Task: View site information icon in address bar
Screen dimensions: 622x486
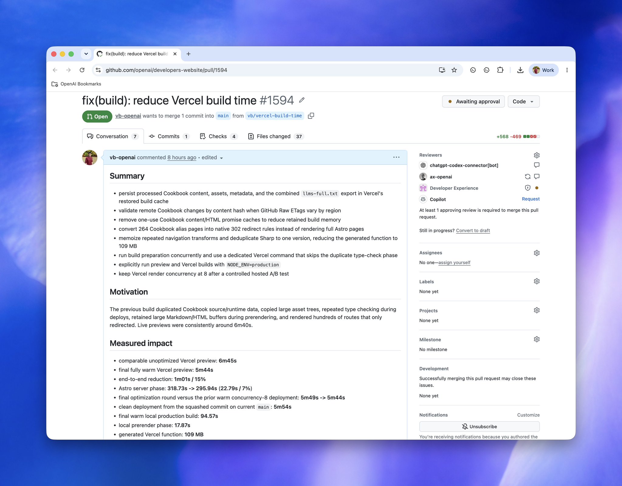Action: pos(98,70)
